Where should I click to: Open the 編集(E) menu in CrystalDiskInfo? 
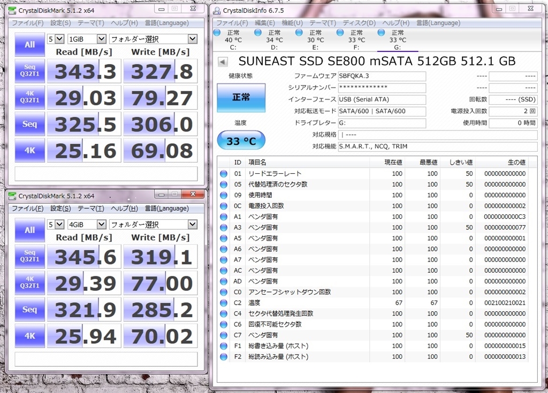pos(265,23)
